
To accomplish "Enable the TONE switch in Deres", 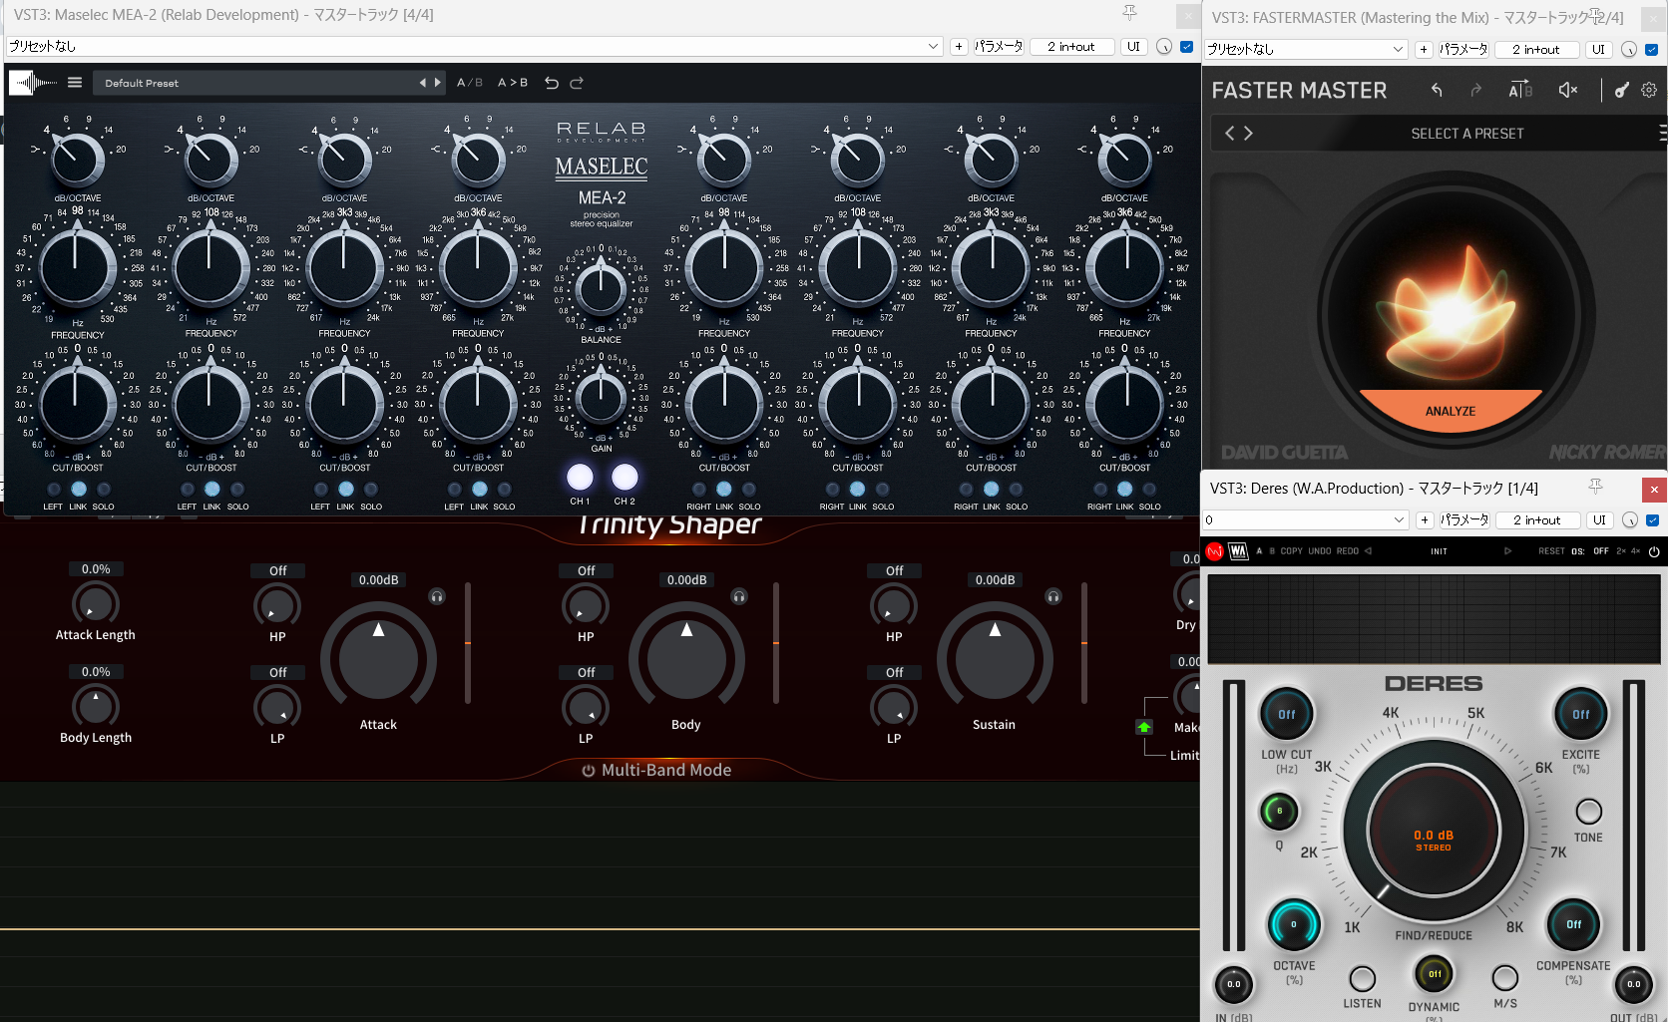I will 1588,812.
